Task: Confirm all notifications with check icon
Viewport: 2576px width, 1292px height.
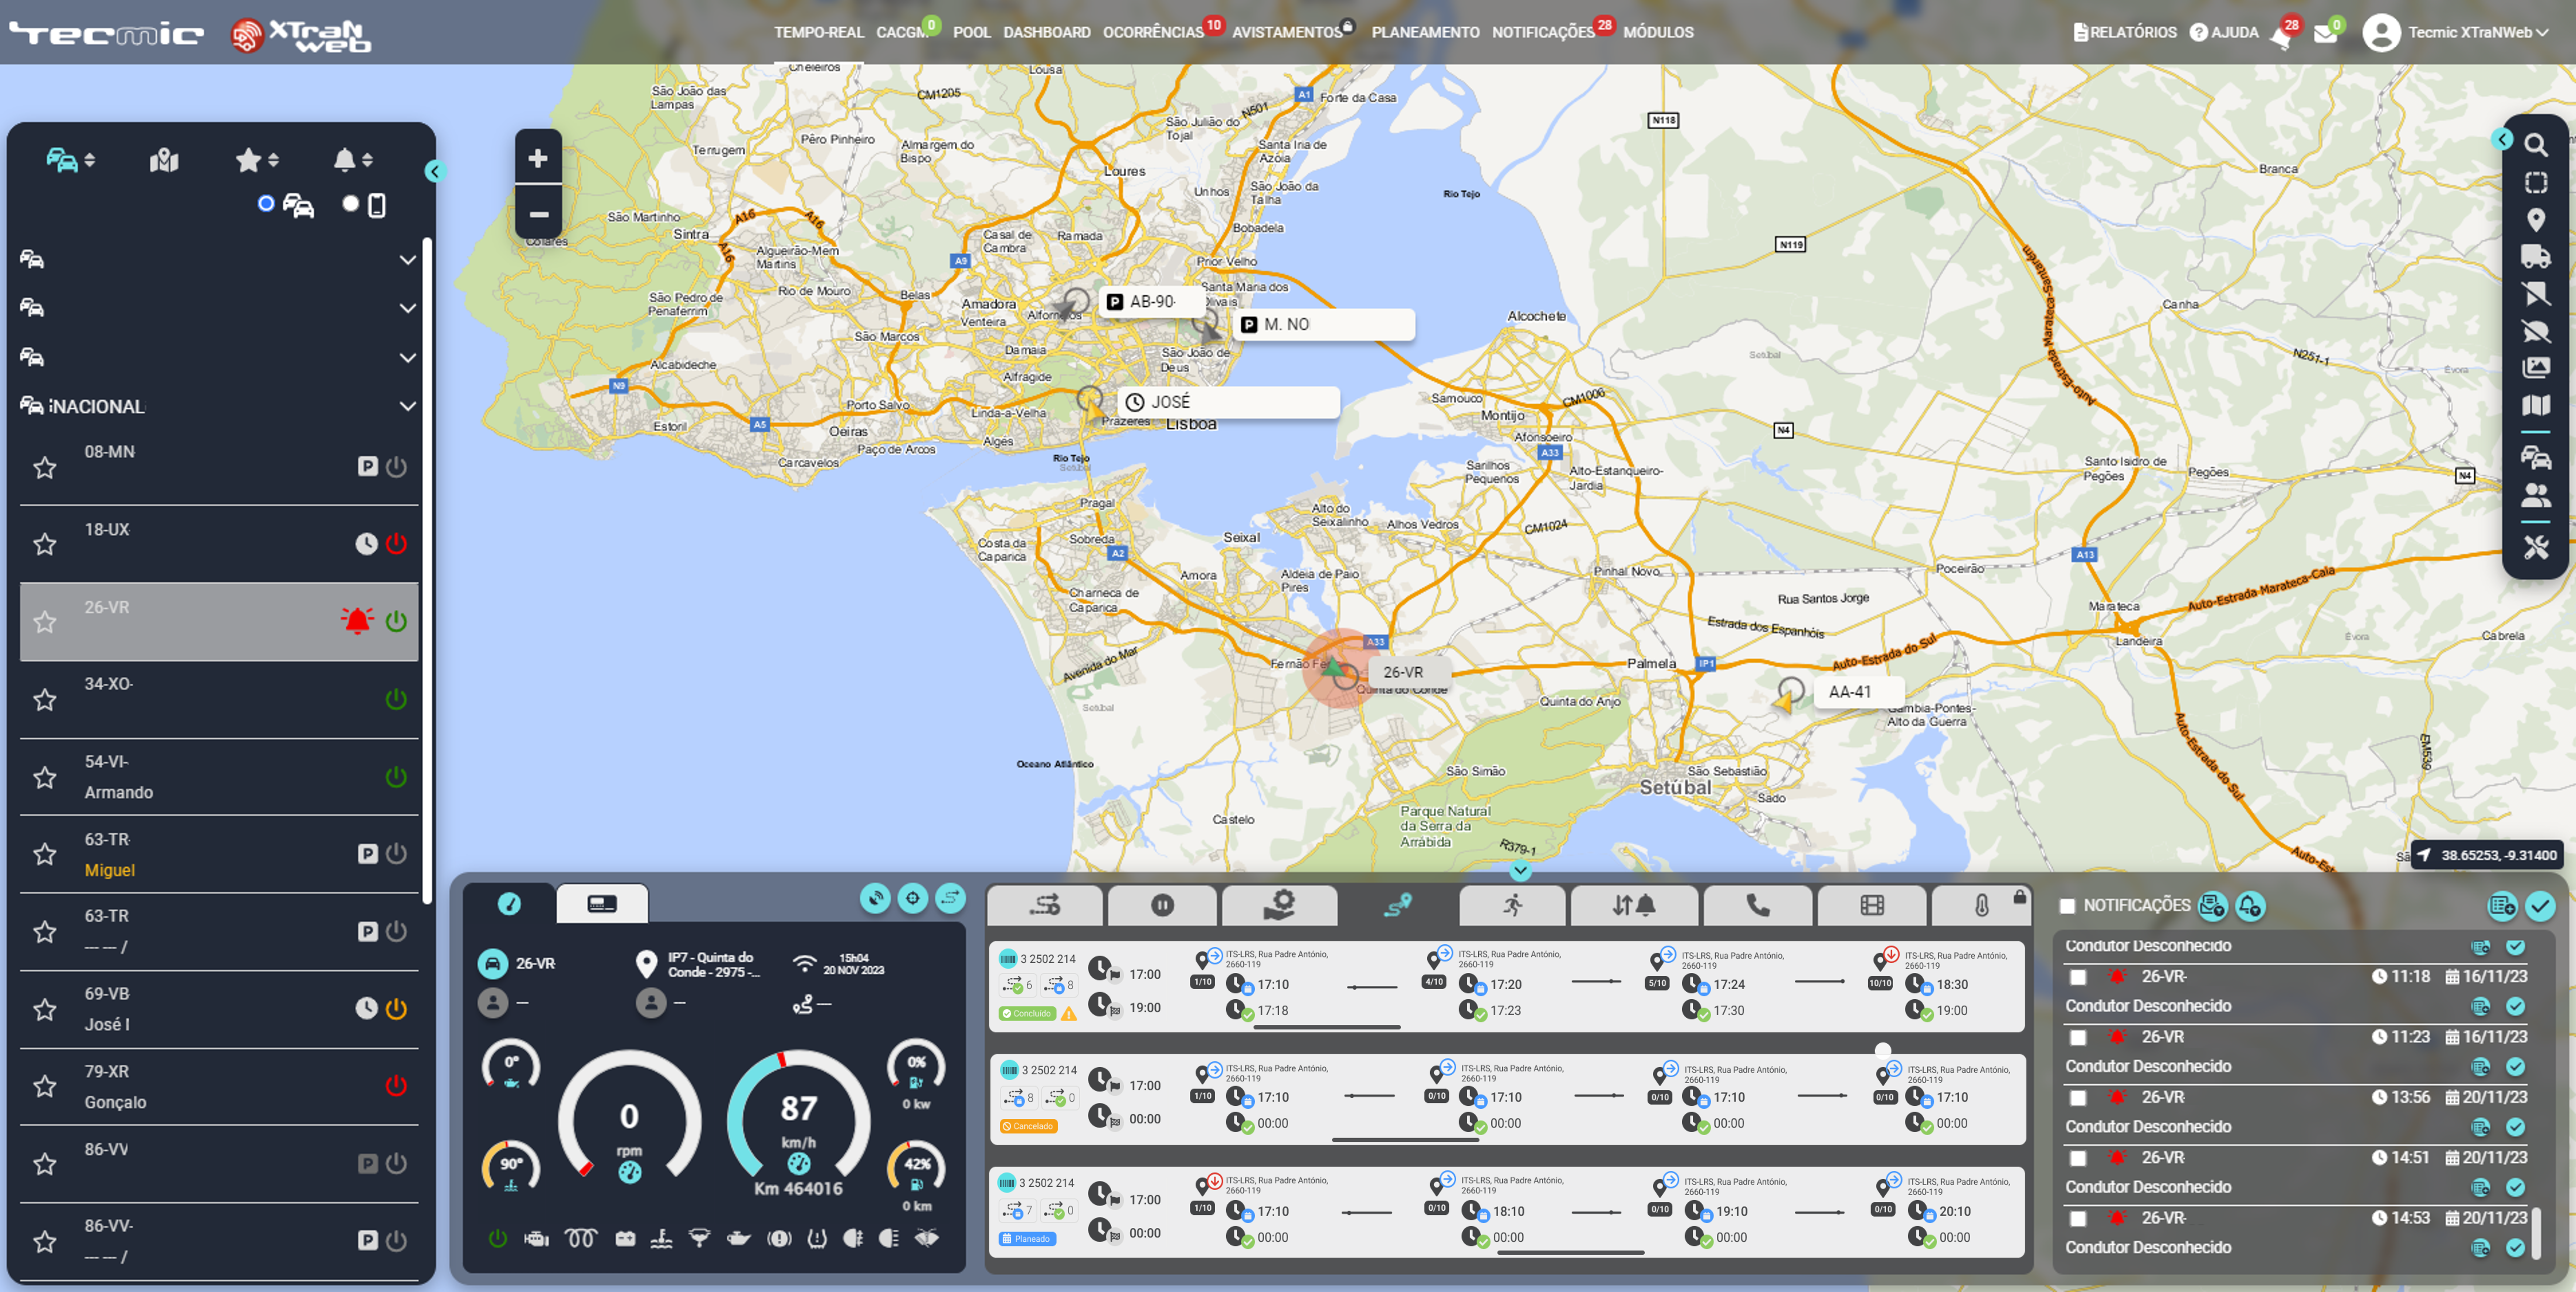Action: (x=2540, y=906)
